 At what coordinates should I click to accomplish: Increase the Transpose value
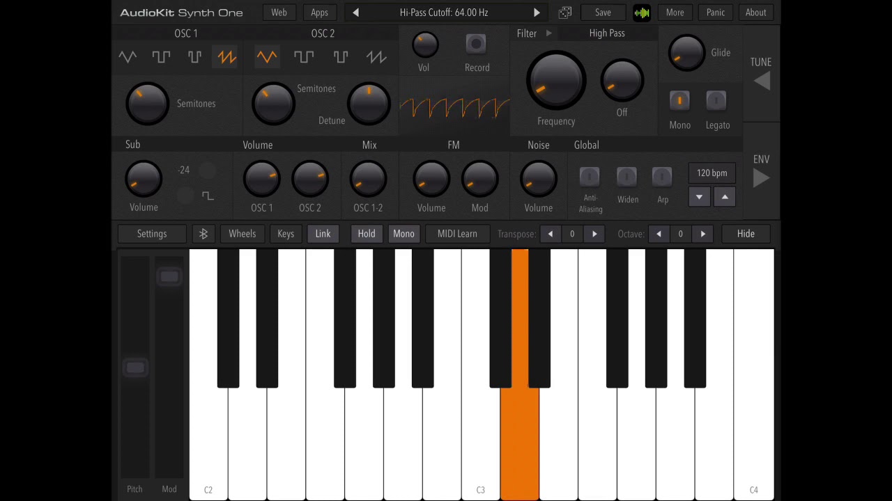click(594, 234)
